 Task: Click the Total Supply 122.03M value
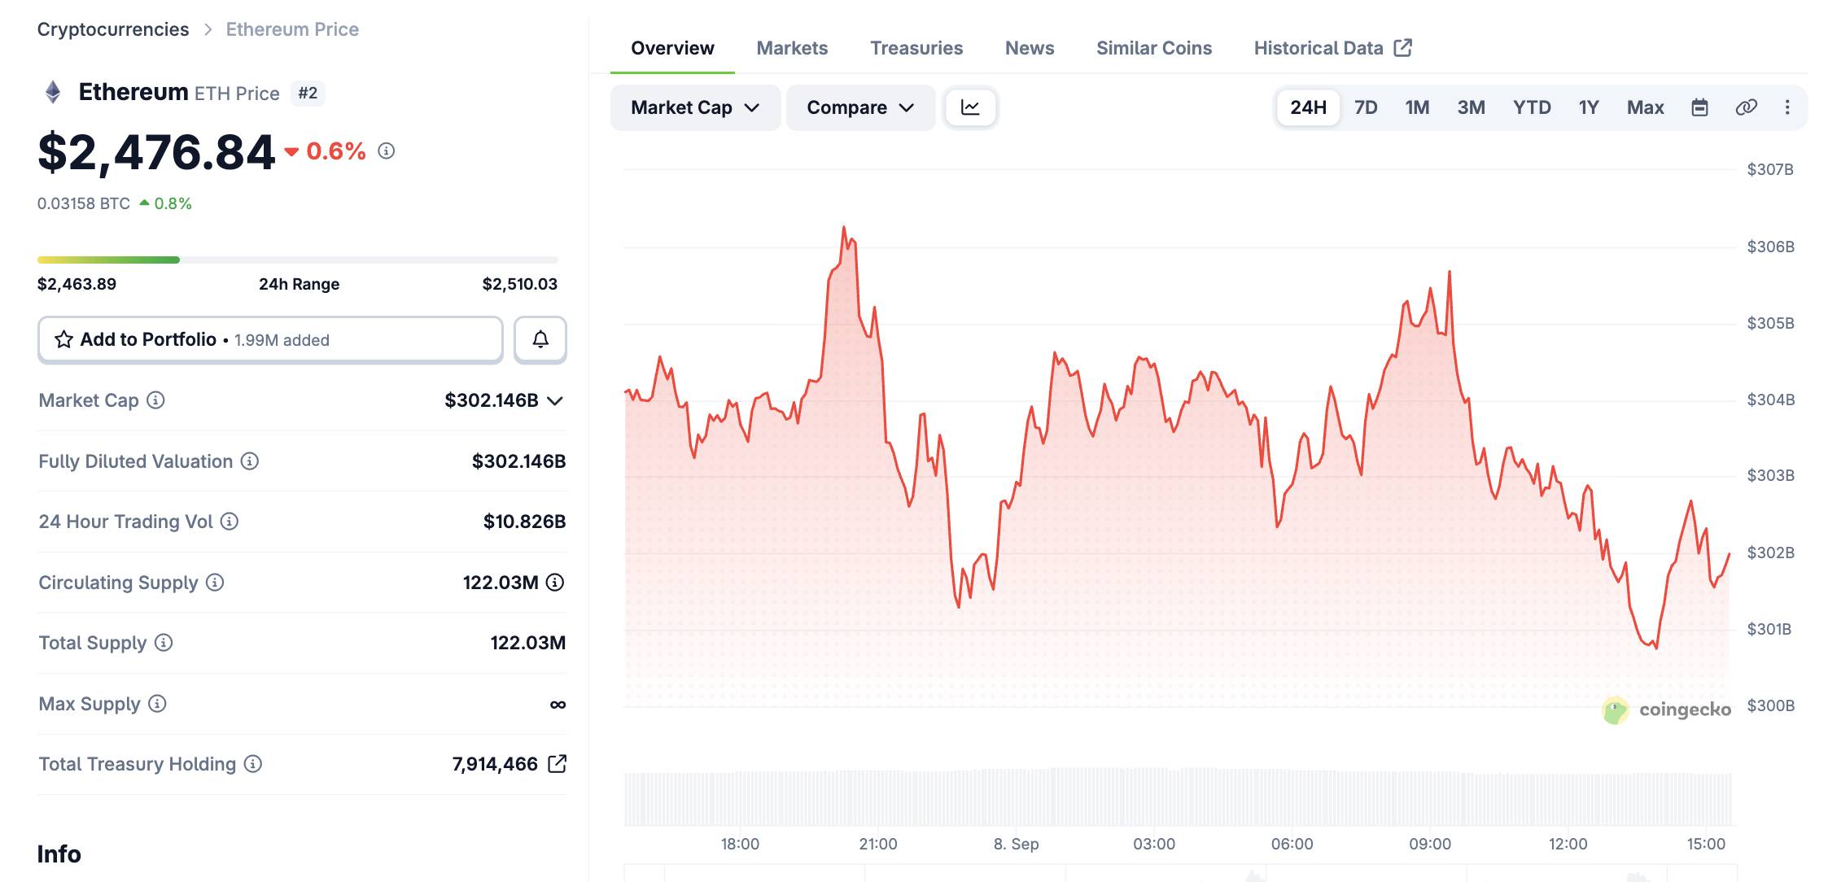pos(527,643)
